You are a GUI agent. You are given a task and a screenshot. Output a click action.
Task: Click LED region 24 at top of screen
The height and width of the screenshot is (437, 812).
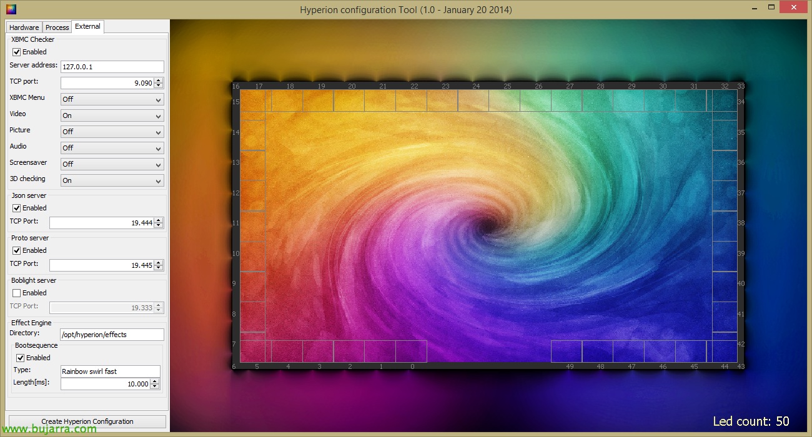[473, 101]
